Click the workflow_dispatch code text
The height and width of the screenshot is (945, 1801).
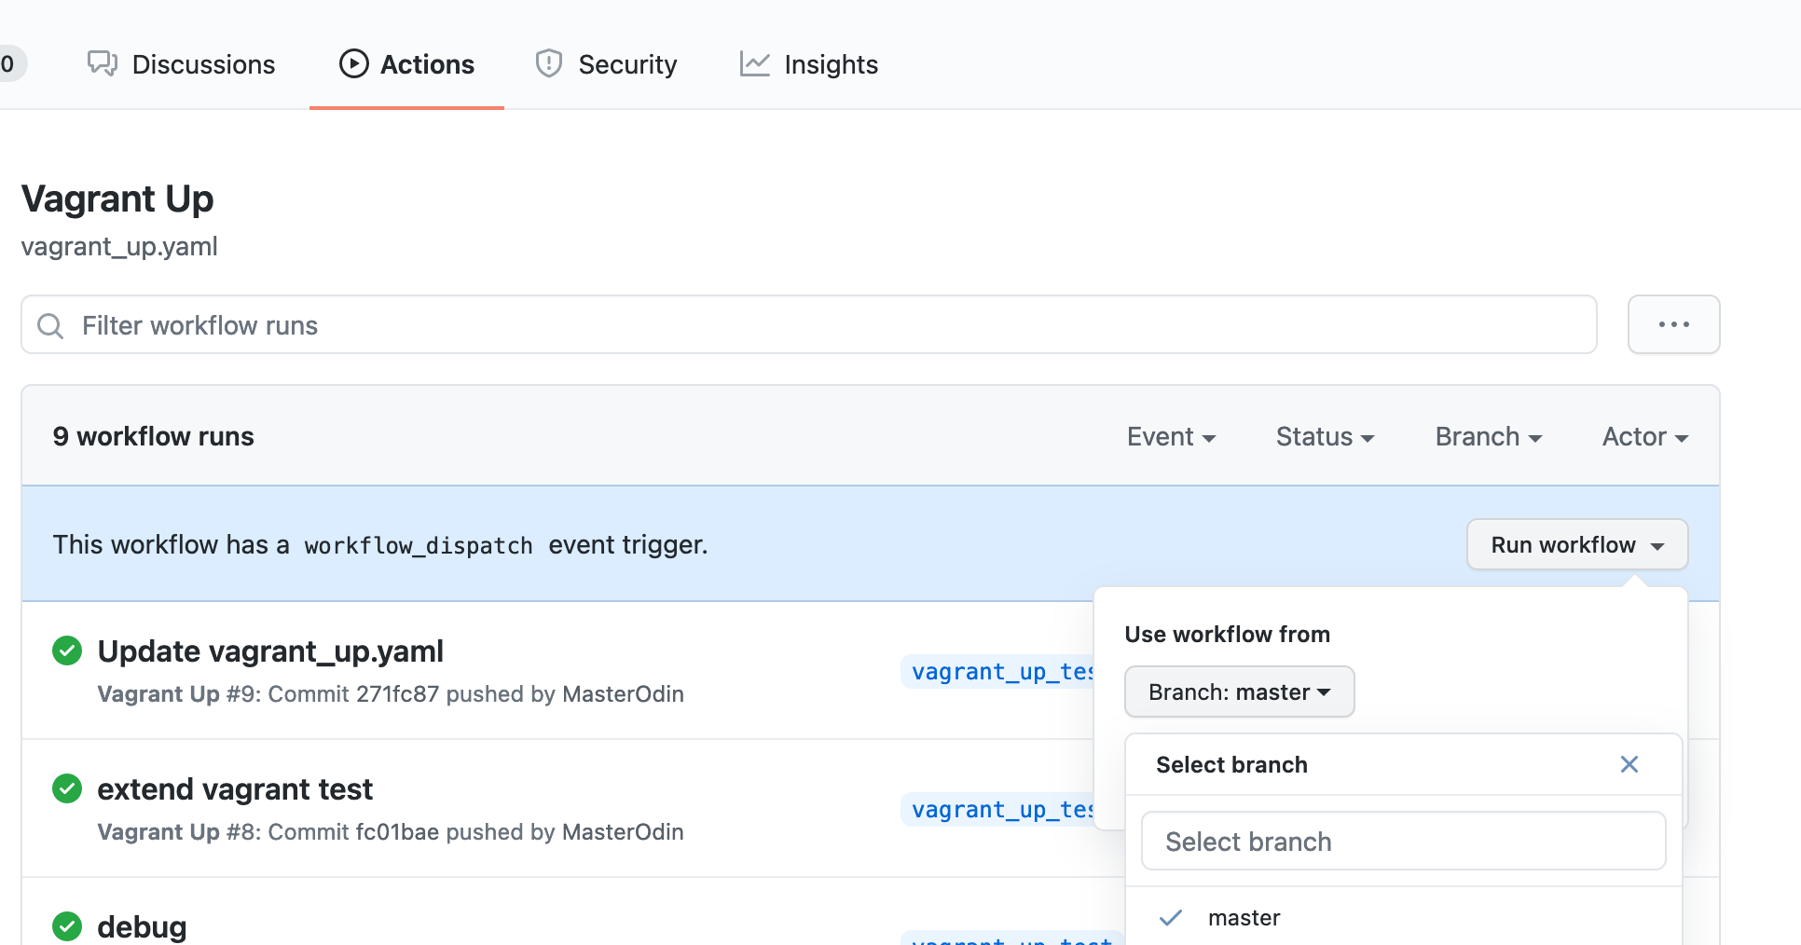[419, 545]
